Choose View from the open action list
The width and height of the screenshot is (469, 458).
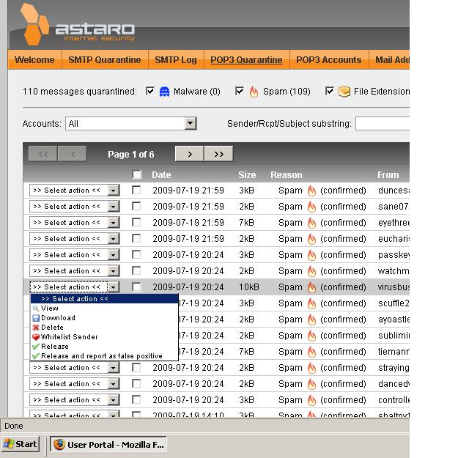tap(104, 309)
